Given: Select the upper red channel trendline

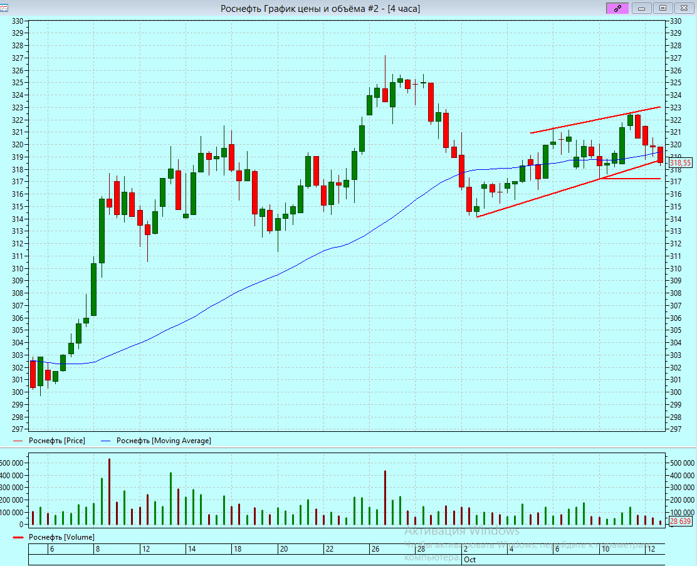Looking at the screenshot, I should [x=595, y=120].
